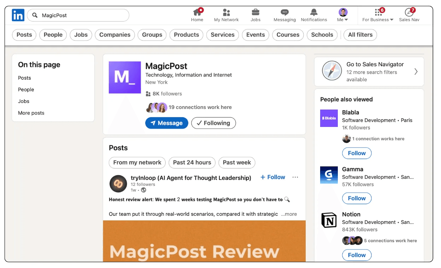Filter results by Jobs
Image resolution: width=441 pixels, height=268 pixels.
[x=81, y=35]
